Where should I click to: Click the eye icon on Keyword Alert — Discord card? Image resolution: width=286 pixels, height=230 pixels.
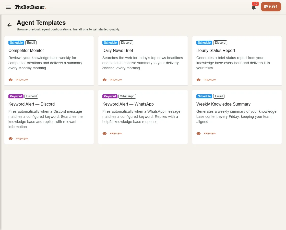[x=10, y=139]
